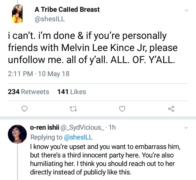The height and width of the screenshot is (180, 196).
Task: Click the reply speech bubble icon
Action: pyautogui.click(x=24, y=108)
